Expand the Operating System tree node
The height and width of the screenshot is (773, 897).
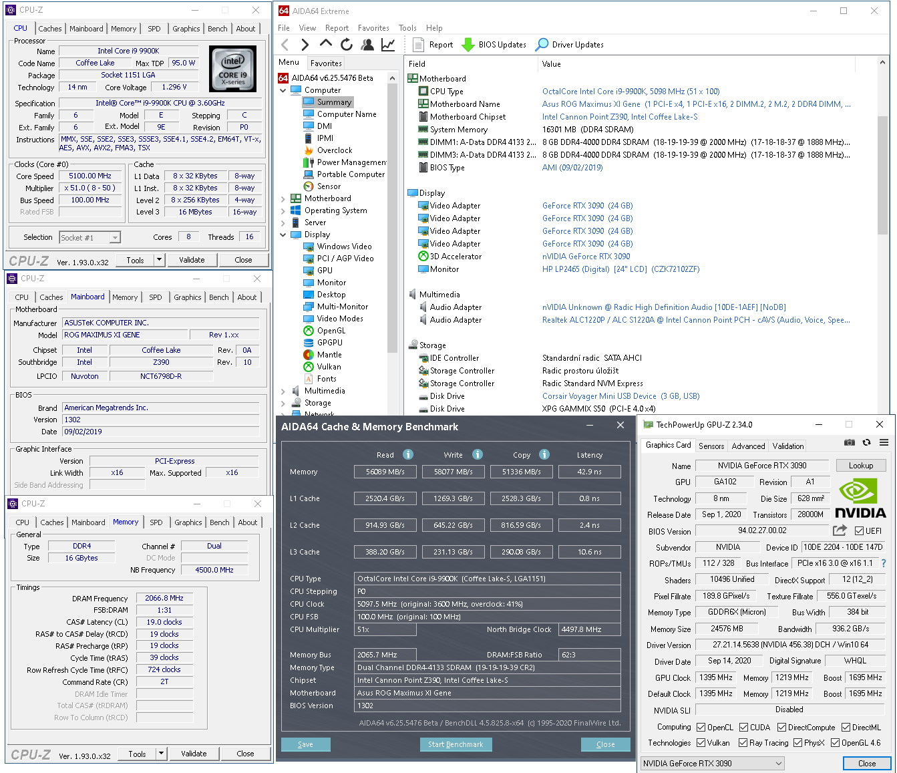pos(283,210)
